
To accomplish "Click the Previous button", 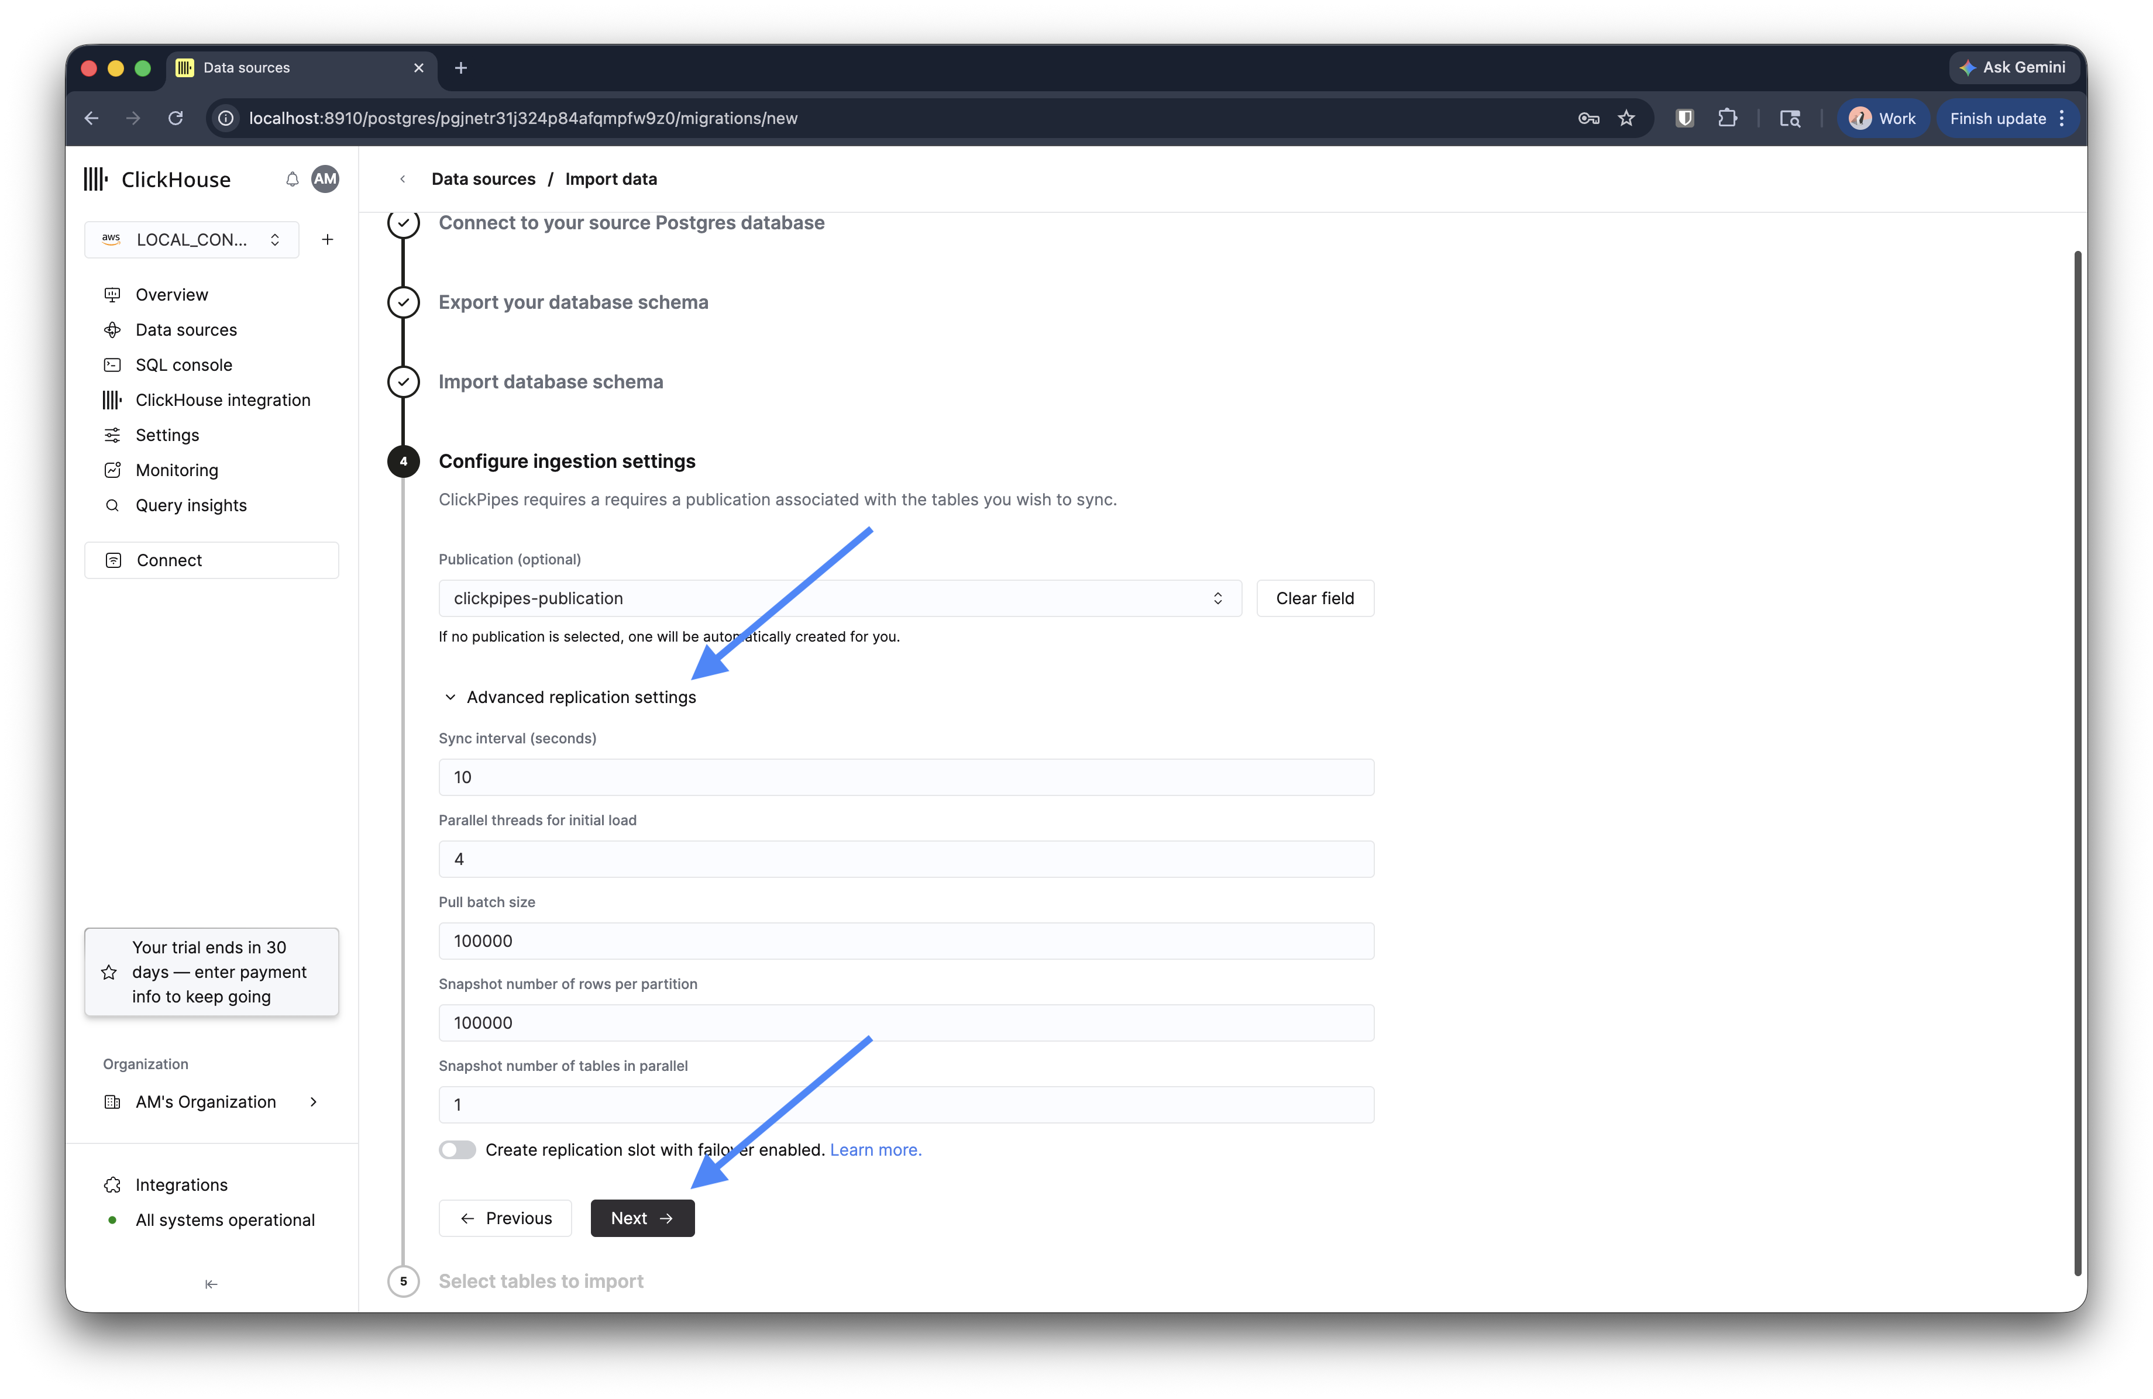I will (x=505, y=1219).
